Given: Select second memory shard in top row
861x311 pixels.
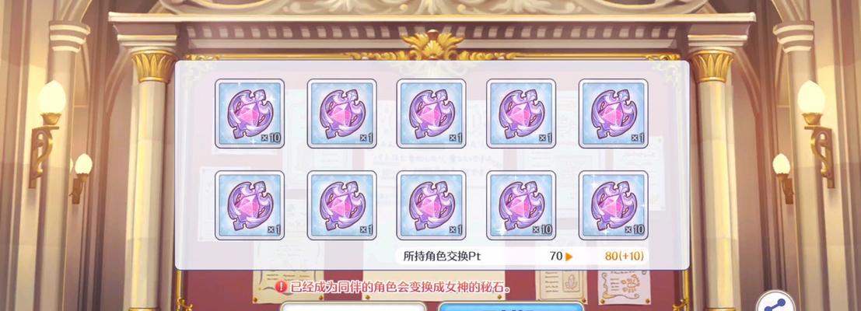Looking at the screenshot, I should click(x=341, y=114).
